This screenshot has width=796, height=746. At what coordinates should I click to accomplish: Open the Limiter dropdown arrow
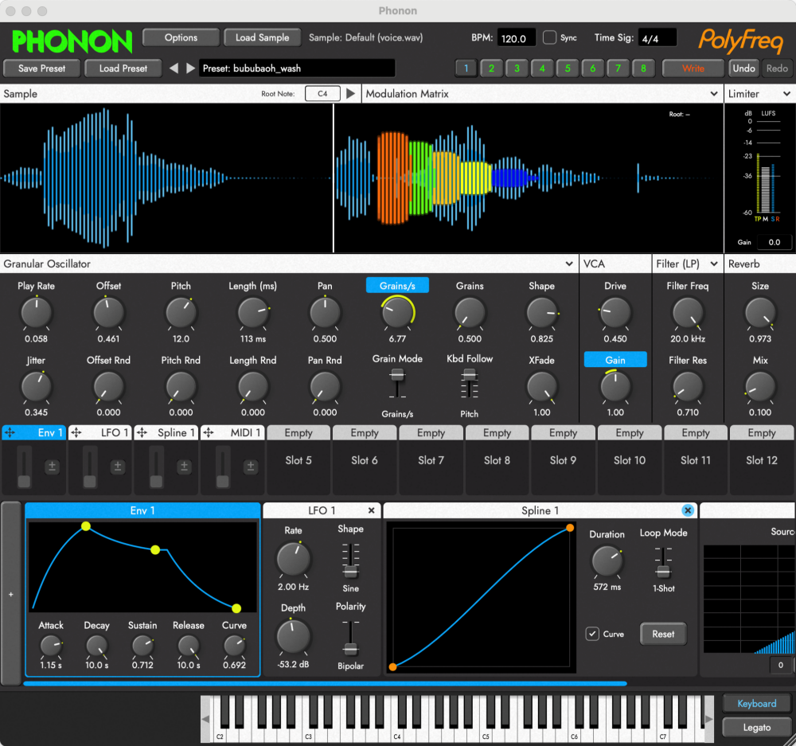(x=786, y=93)
